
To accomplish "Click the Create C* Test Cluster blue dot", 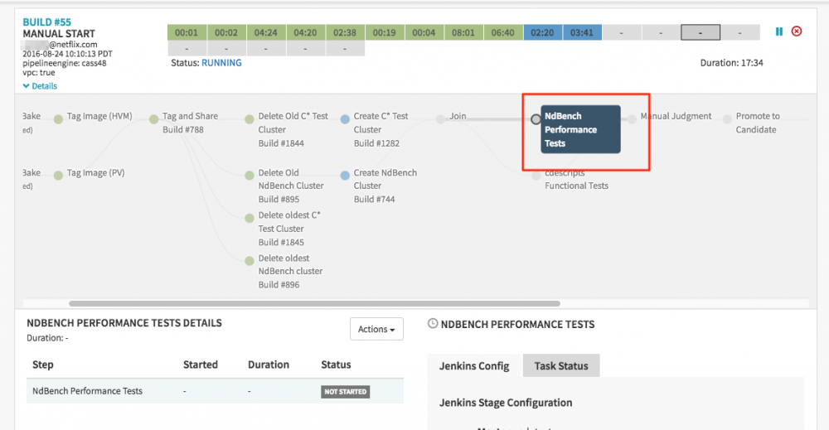I will pos(345,119).
